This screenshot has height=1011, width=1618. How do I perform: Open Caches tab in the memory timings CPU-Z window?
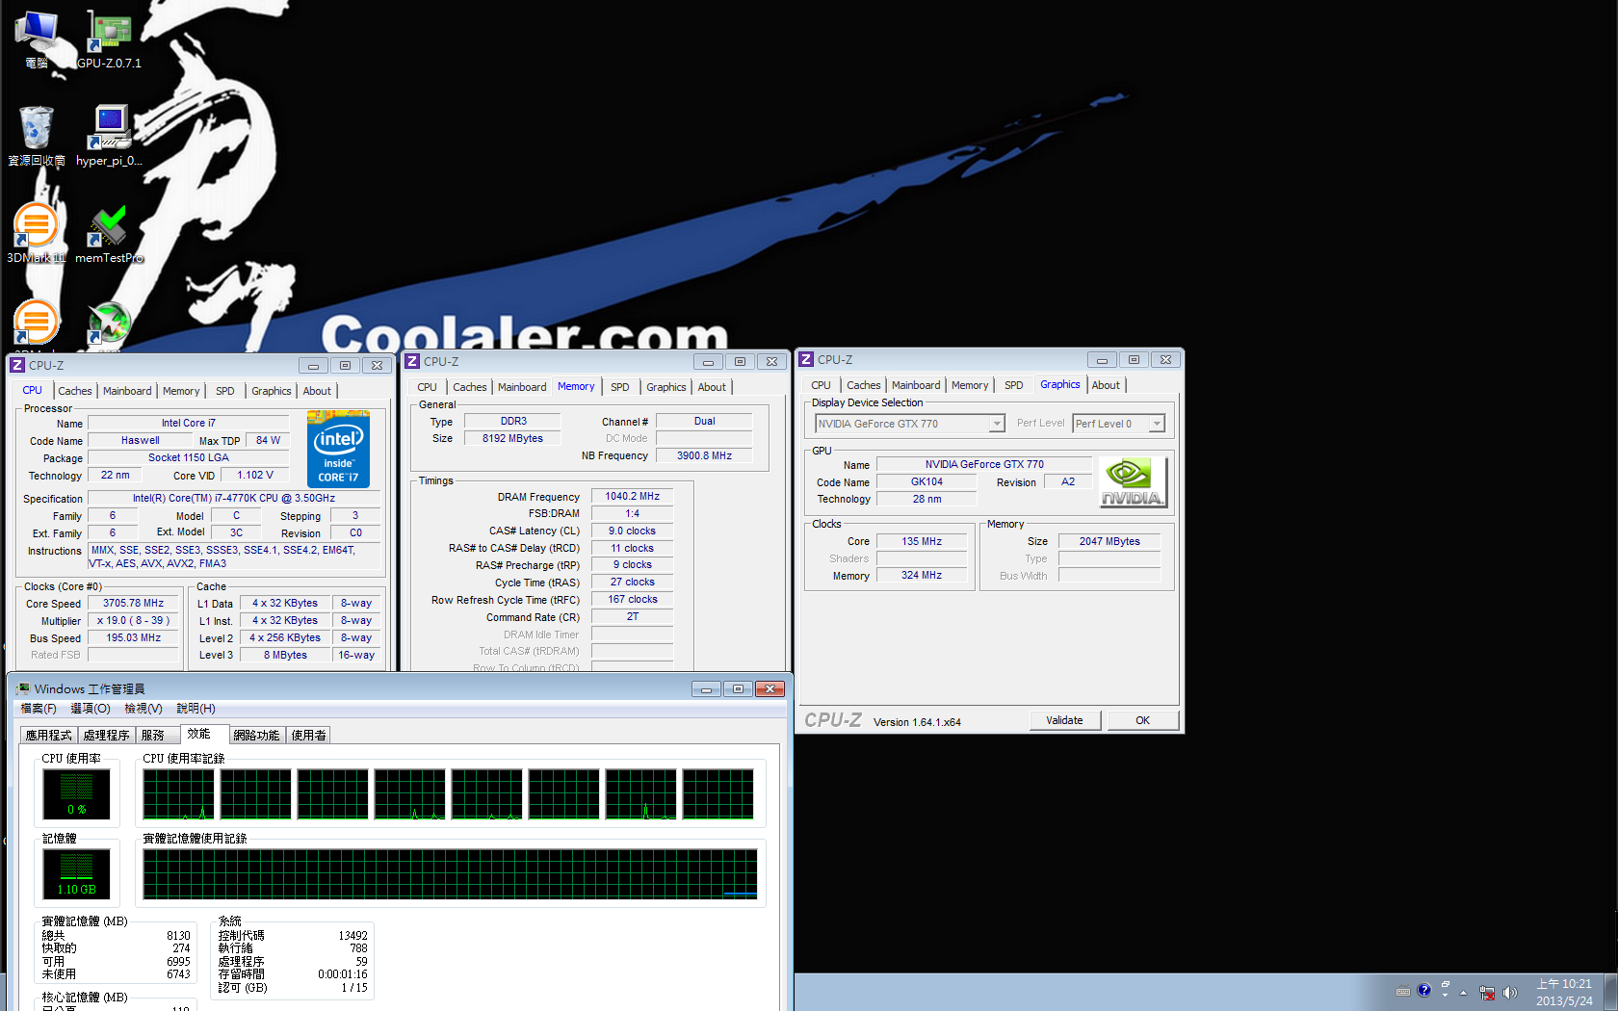pyautogui.click(x=470, y=387)
